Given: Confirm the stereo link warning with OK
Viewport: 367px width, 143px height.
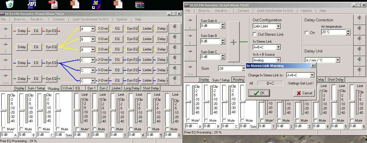Looking at the screenshot, I should 259,93.
